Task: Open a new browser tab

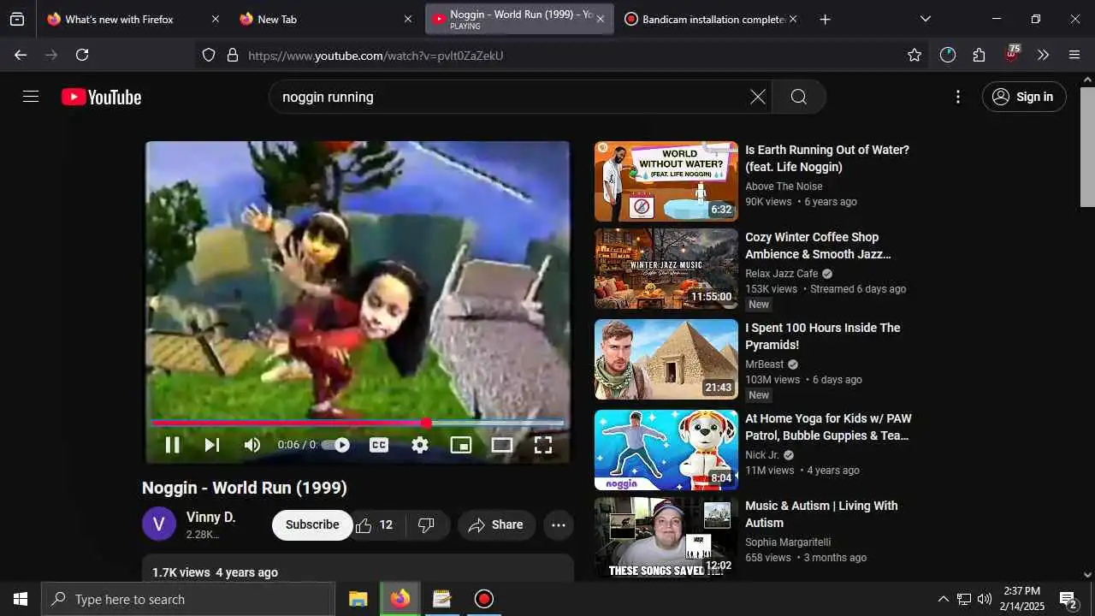Action: [x=825, y=19]
